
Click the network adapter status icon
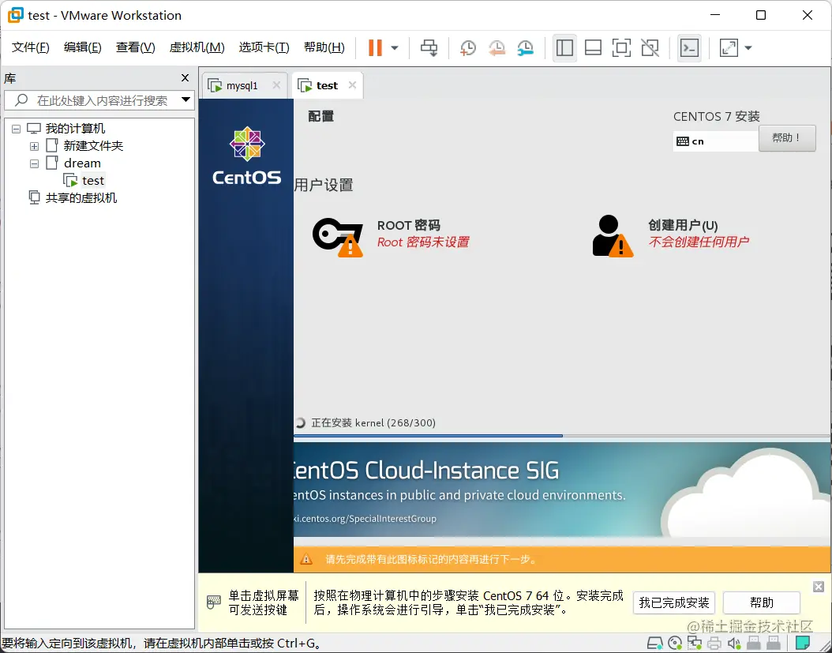pyautogui.click(x=695, y=644)
